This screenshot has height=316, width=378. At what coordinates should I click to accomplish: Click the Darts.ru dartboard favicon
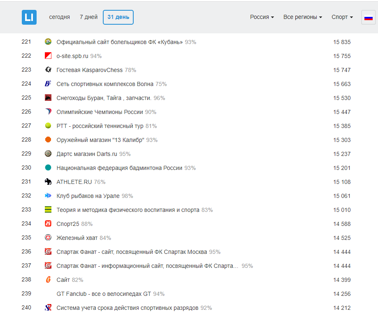(x=48, y=153)
